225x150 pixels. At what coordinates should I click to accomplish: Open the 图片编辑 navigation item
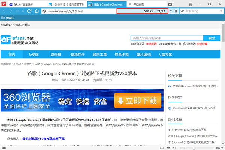pos(144,54)
